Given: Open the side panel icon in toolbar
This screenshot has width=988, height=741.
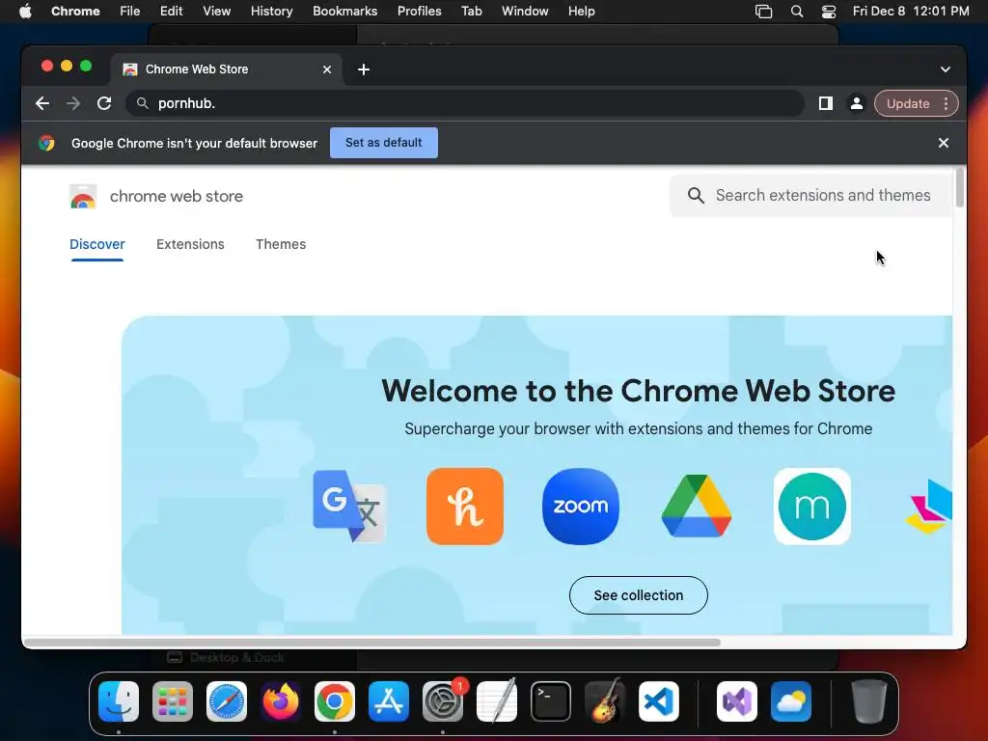Looking at the screenshot, I should (826, 103).
